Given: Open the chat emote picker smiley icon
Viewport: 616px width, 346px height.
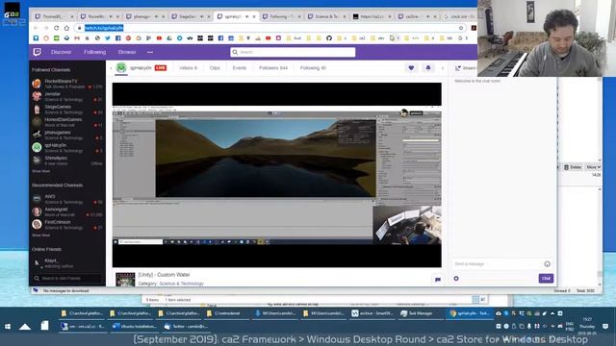Looking at the screenshot, I should pyautogui.click(x=548, y=264).
